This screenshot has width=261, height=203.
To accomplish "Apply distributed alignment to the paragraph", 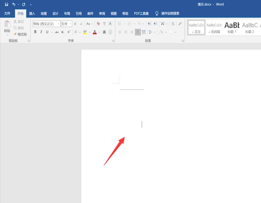I will [x=144, y=32].
